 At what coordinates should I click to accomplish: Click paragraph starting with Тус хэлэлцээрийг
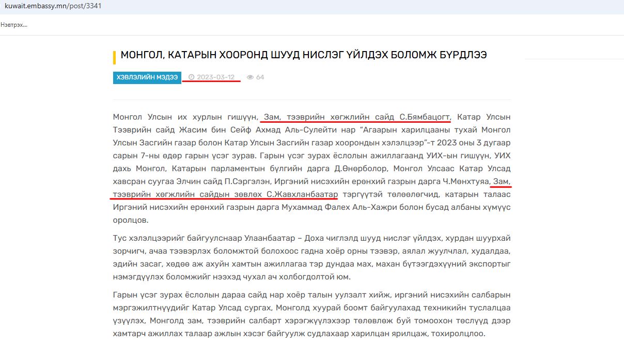(x=311, y=257)
